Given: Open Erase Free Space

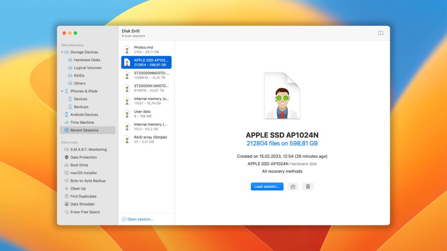Looking at the screenshot, I should coord(82,212).
